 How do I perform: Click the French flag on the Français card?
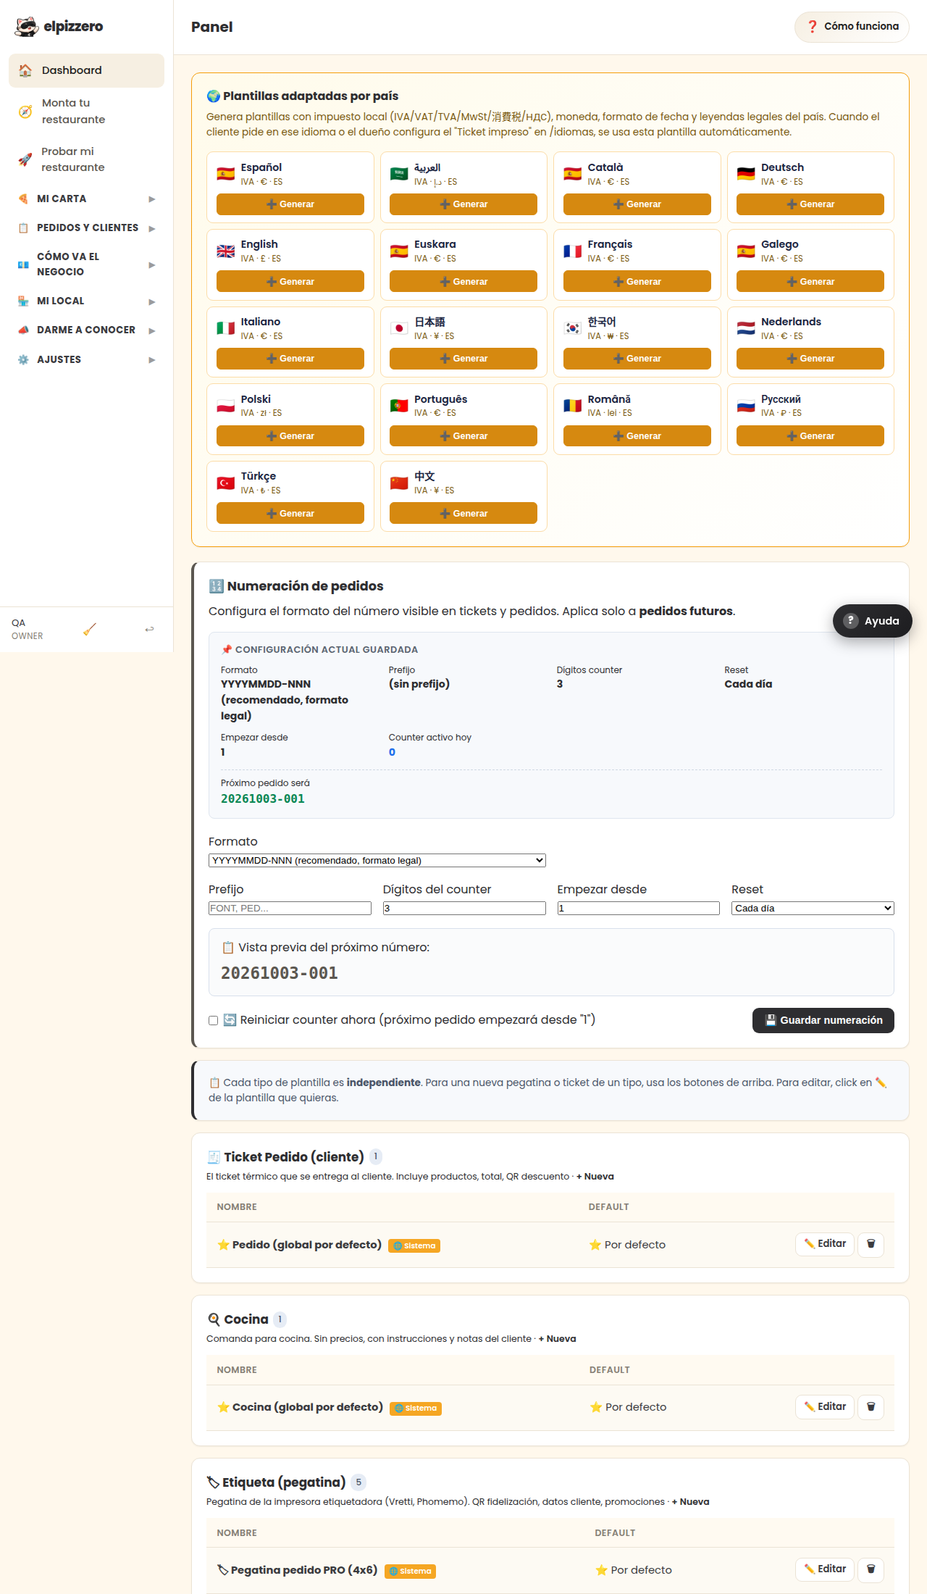[x=573, y=251]
